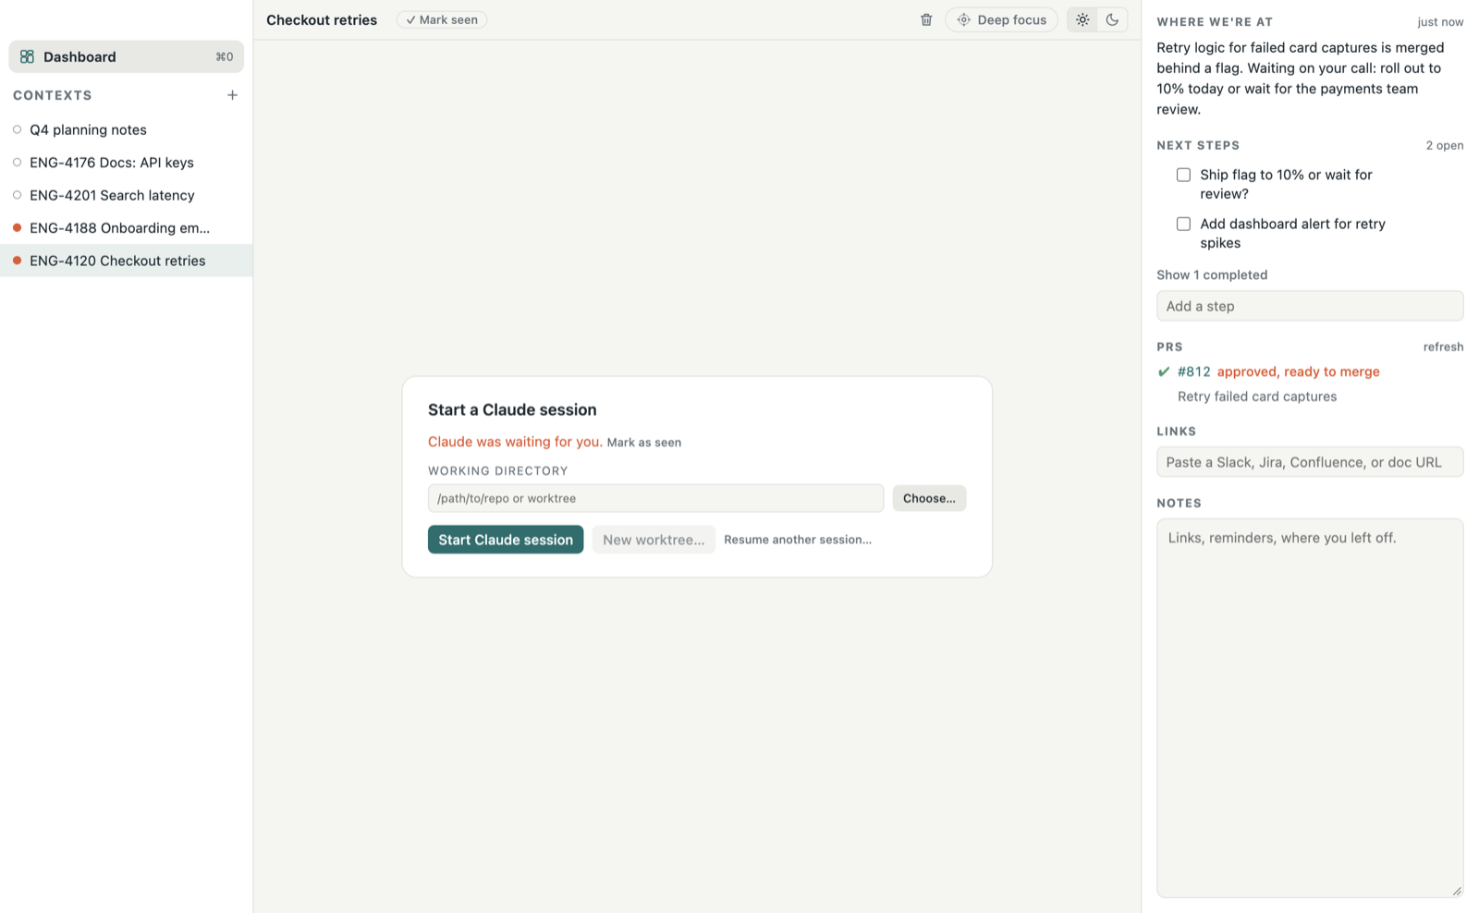Screen dimensions: 1479x913
Task: Click Choose... directory button
Action: click(x=929, y=498)
